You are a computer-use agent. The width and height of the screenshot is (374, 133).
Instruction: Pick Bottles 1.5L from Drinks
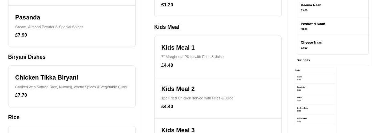314,109
